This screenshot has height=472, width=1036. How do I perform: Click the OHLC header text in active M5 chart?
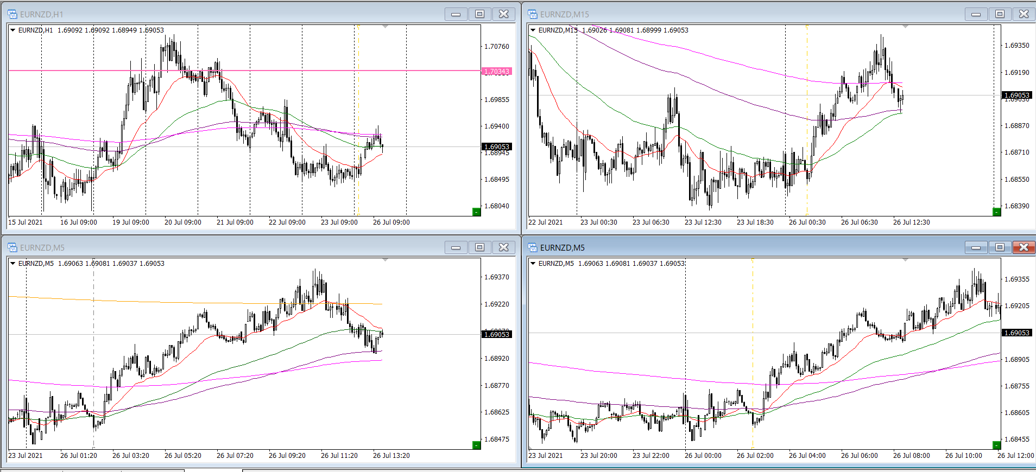611,264
